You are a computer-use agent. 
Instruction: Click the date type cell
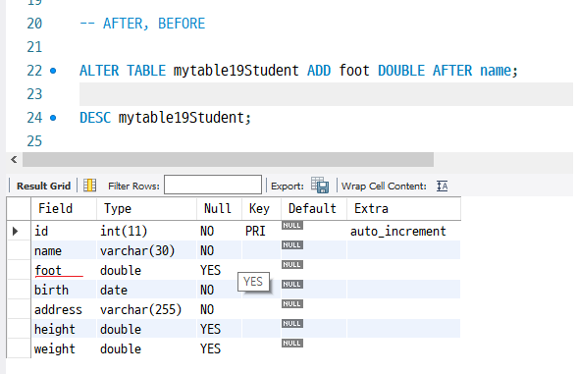146,291
